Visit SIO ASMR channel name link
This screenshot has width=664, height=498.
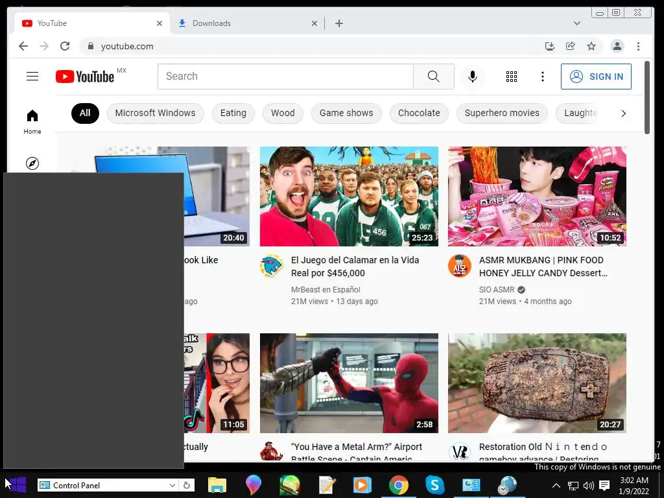[496, 290]
